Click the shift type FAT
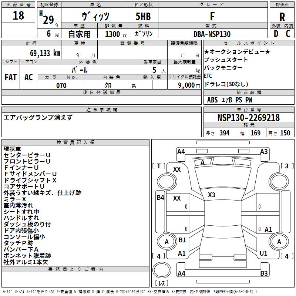This screenshot has width=296, height=296. tap(11, 77)
